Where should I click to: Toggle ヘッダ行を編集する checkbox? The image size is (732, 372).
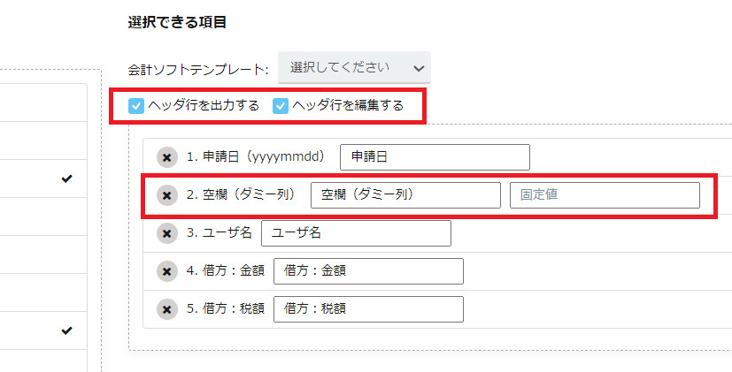pos(281,106)
